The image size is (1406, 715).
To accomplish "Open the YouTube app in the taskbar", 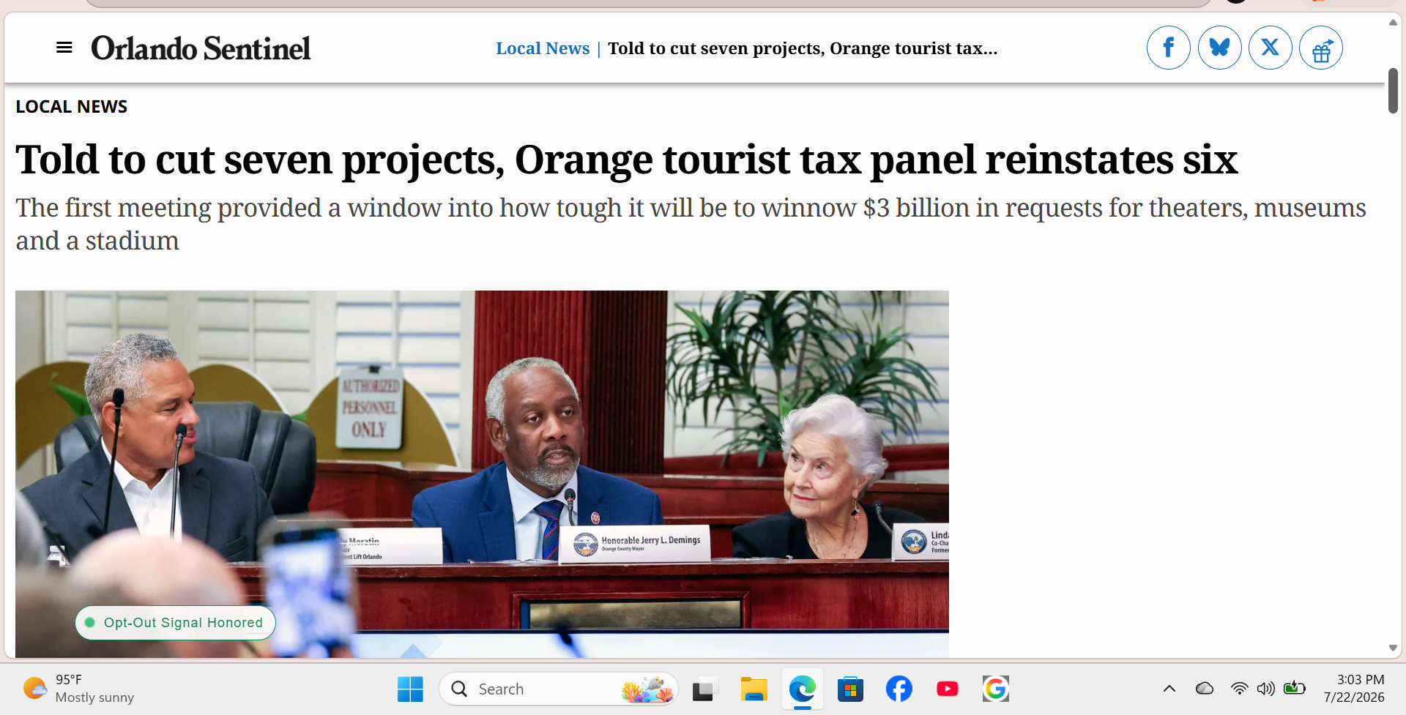I will click(x=948, y=689).
